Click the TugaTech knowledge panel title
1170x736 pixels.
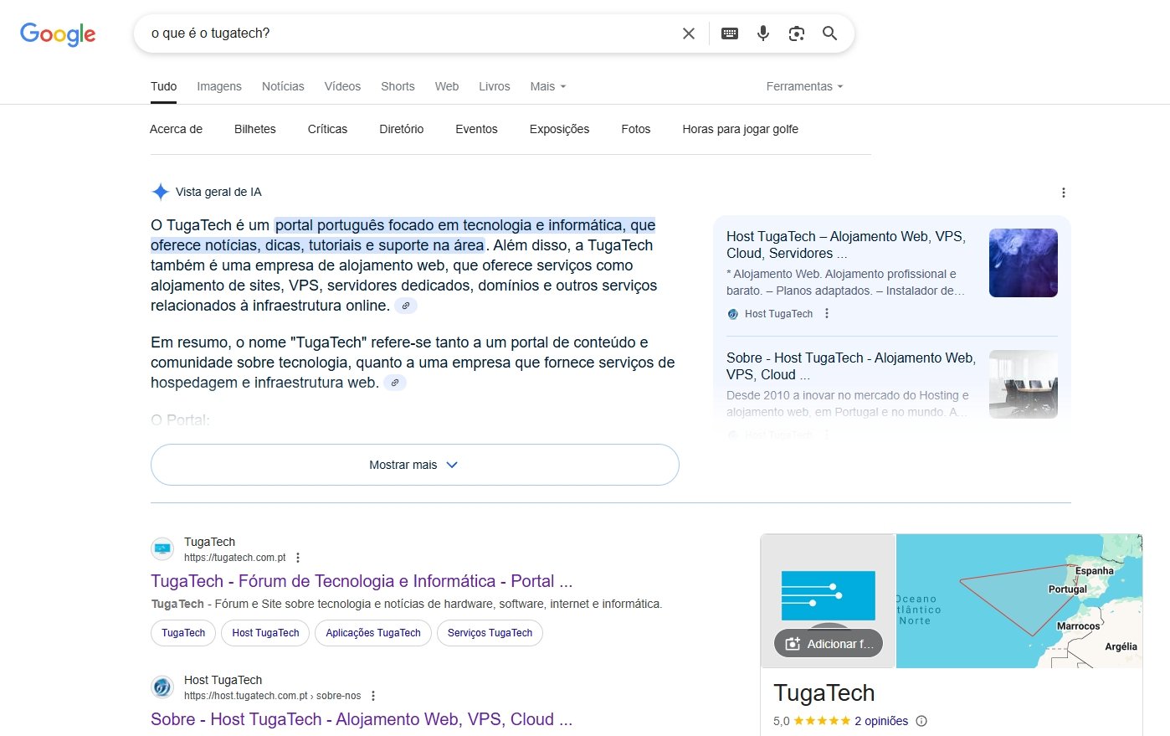(x=824, y=693)
